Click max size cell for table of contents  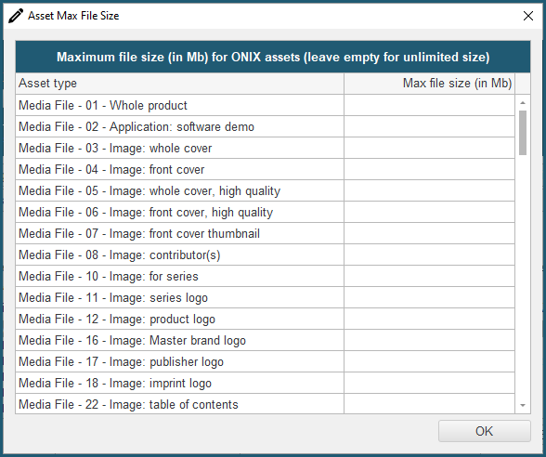click(429, 404)
